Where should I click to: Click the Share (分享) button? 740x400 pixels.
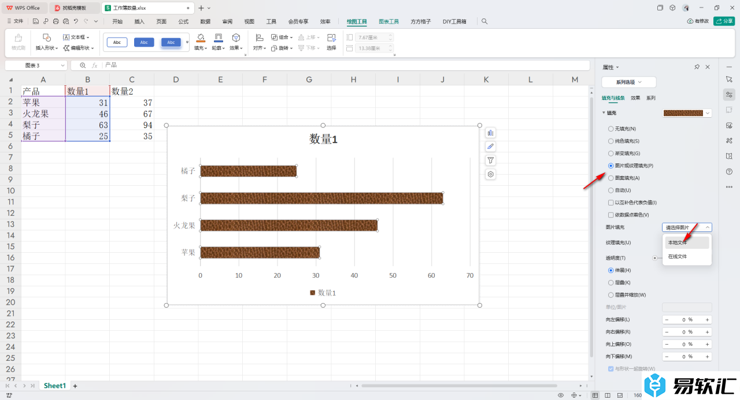coord(724,21)
